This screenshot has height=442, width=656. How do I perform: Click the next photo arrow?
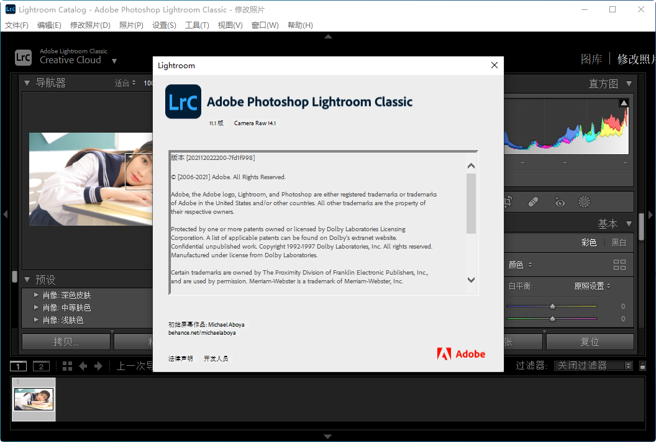pyautogui.click(x=99, y=366)
